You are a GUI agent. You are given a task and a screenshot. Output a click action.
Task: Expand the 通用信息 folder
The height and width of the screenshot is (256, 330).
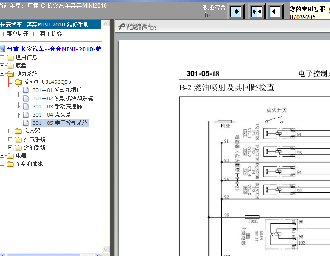(2, 57)
